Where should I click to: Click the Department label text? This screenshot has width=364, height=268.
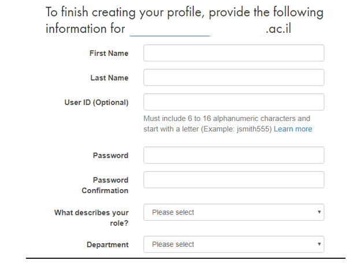pyautogui.click(x=107, y=244)
